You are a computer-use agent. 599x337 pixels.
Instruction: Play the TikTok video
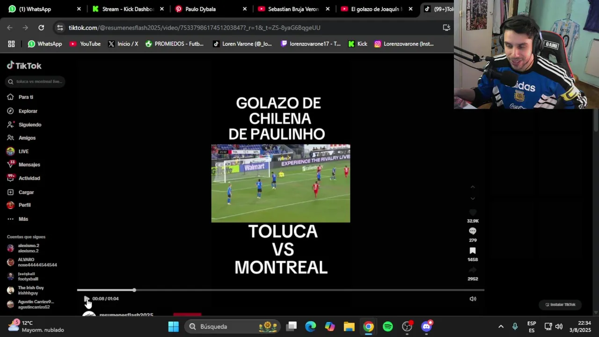pos(86,299)
